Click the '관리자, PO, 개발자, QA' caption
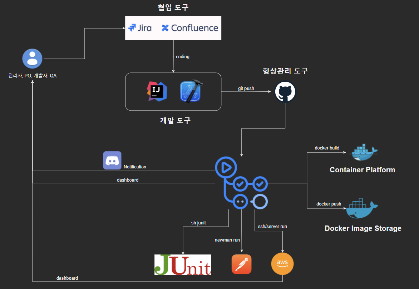Screen dimensions: 419x289 (x=33, y=76)
